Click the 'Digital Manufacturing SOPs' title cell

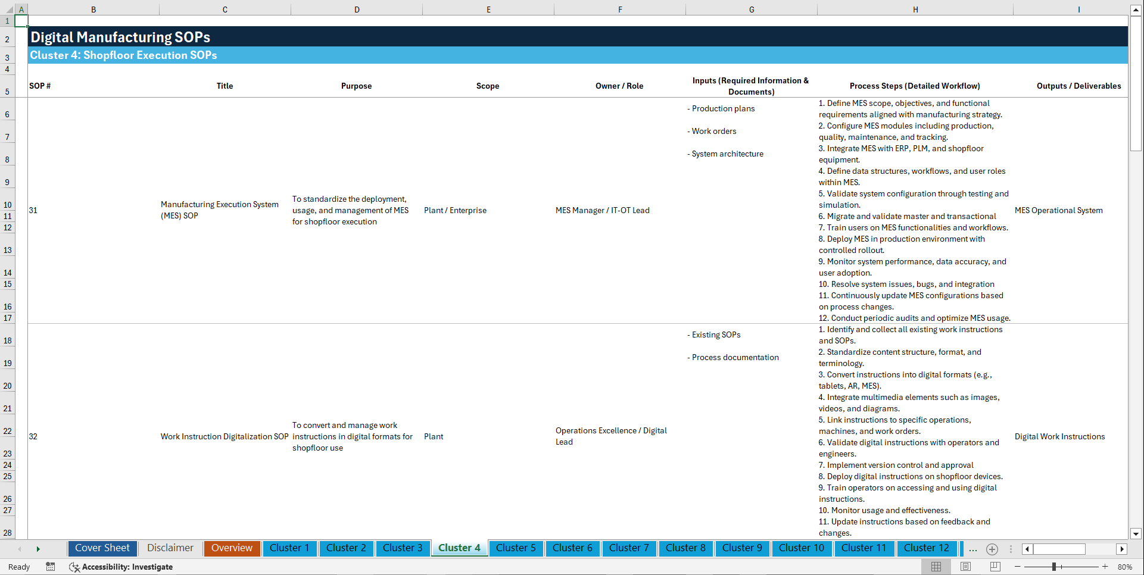click(x=120, y=37)
